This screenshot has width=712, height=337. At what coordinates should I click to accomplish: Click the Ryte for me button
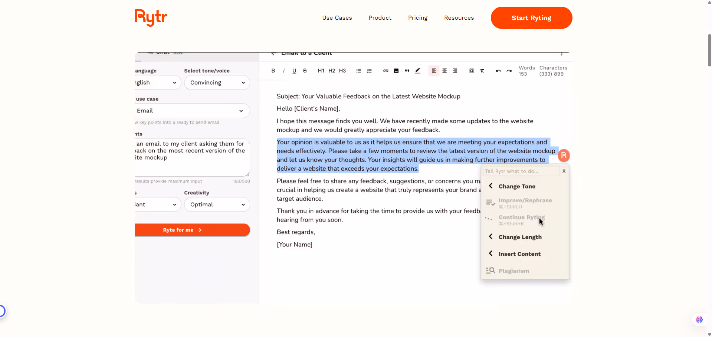(x=192, y=230)
